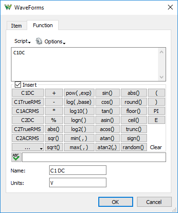Insert the ceil() function
Viewport: 178px width, 213px height.
(134, 120)
